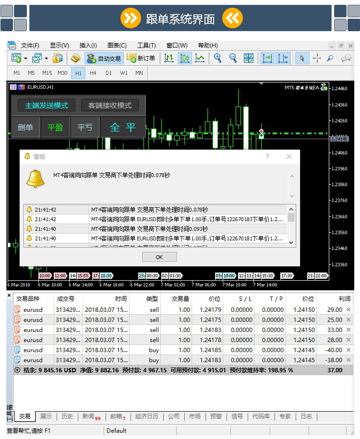360x439 pixels.
Task: Switch chart to candlestick style
Action: click(184, 58)
